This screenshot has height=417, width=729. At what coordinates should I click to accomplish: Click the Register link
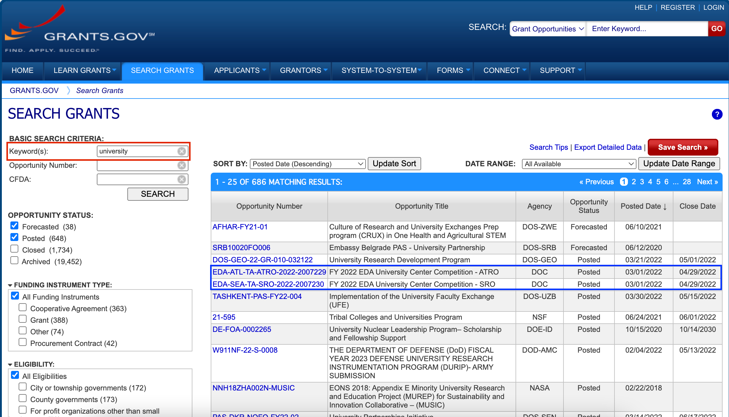(677, 7)
